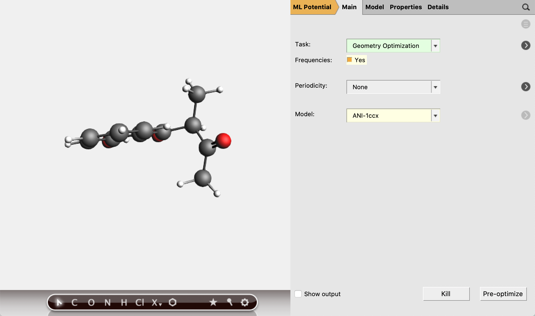535x316 pixels.
Task: Switch to the Properties tab
Action: 406,7
